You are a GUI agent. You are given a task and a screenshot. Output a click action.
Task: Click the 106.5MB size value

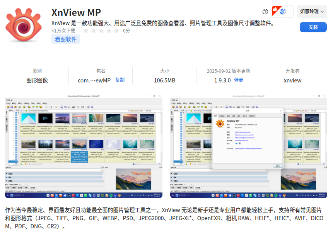[165, 81]
